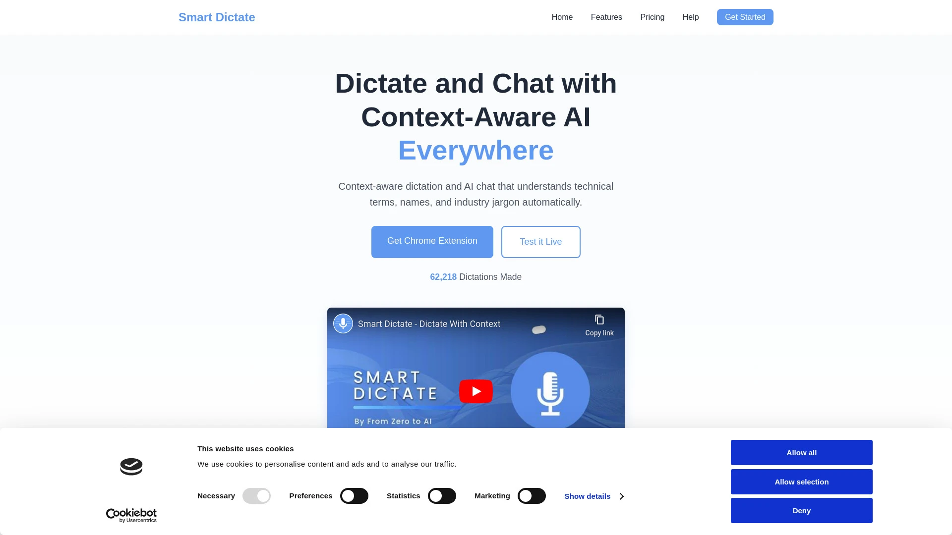Toggle the Preferences cookies switch

[354, 496]
